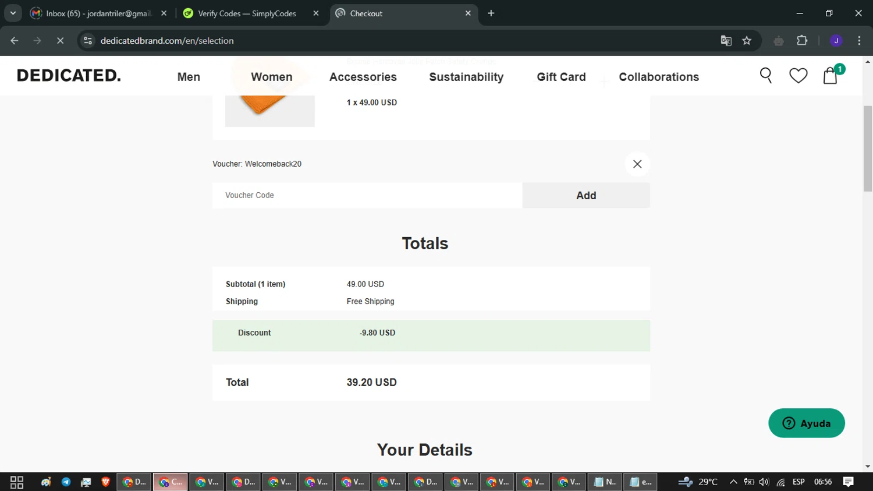
Task: Switch to Verify Codes SimplyCodes tab
Action: pyautogui.click(x=247, y=13)
